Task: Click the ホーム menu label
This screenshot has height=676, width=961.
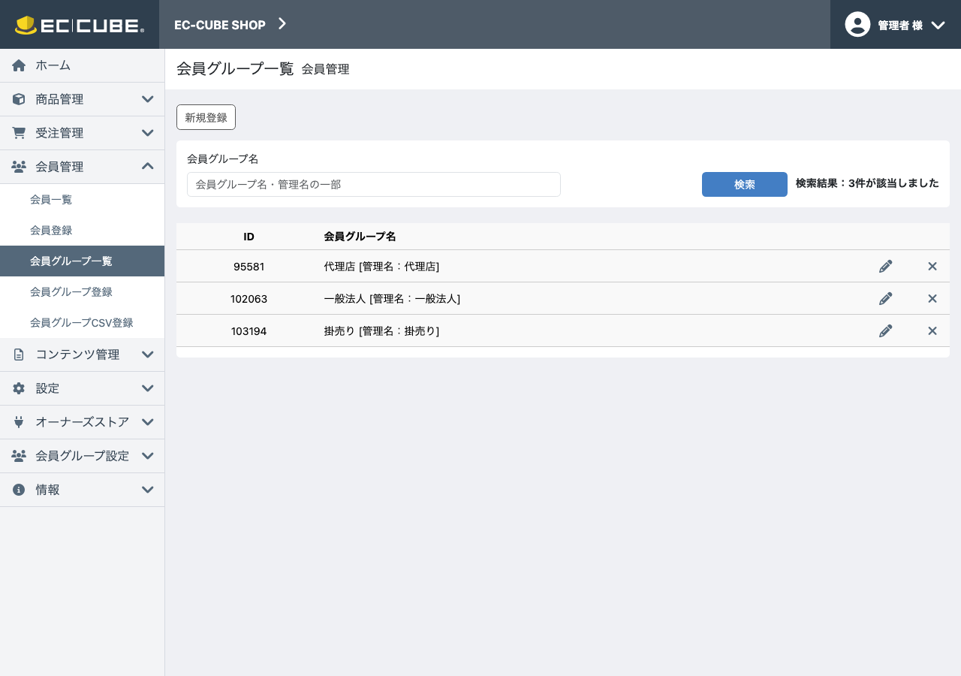Action: coord(53,65)
